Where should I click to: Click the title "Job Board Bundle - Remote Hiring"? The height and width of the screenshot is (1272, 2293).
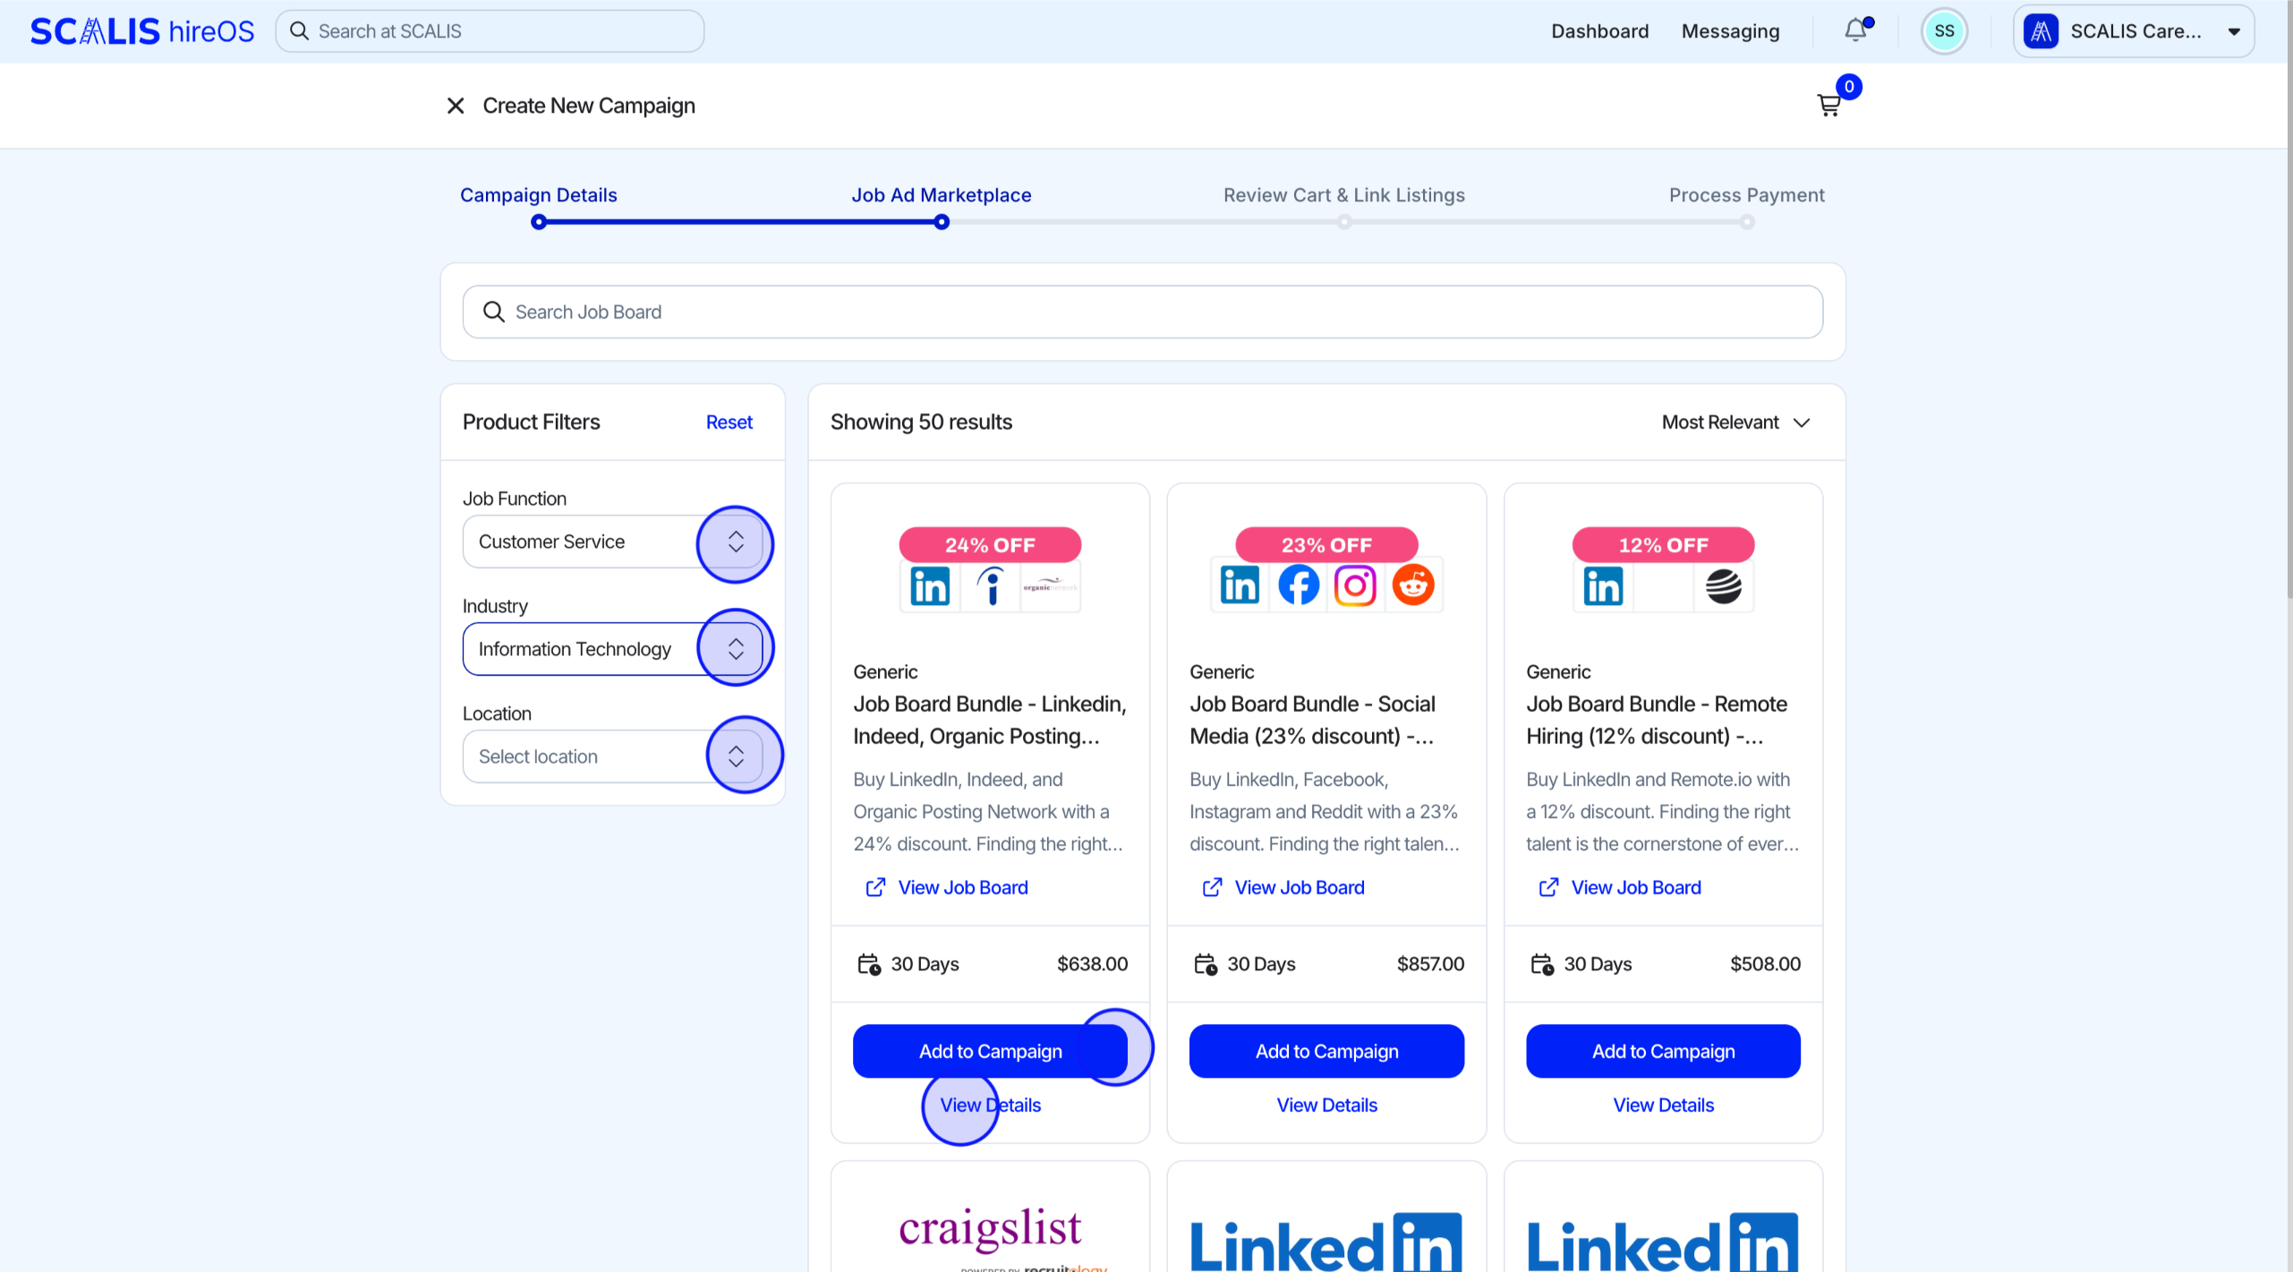pyautogui.click(x=1656, y=721)
